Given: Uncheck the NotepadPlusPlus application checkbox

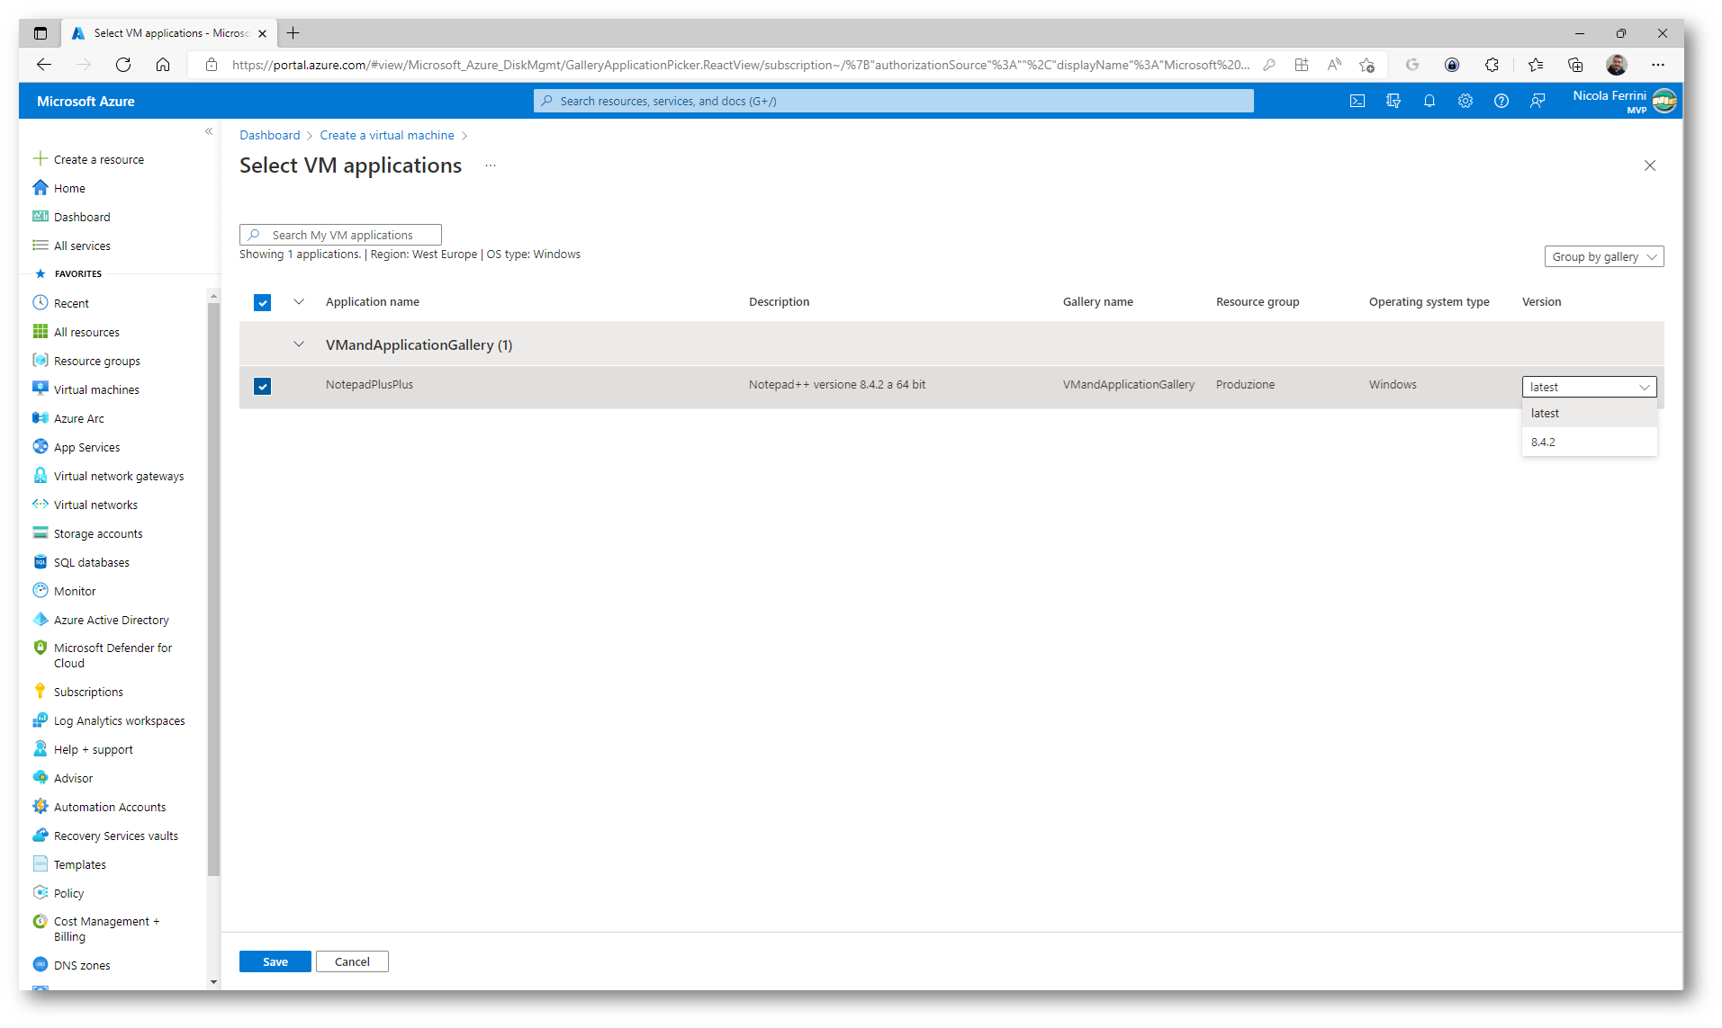Looking at the screenshot, I should click(262, 386).
